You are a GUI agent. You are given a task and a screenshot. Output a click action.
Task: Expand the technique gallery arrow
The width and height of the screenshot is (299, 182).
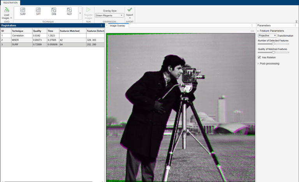(80, 13)
